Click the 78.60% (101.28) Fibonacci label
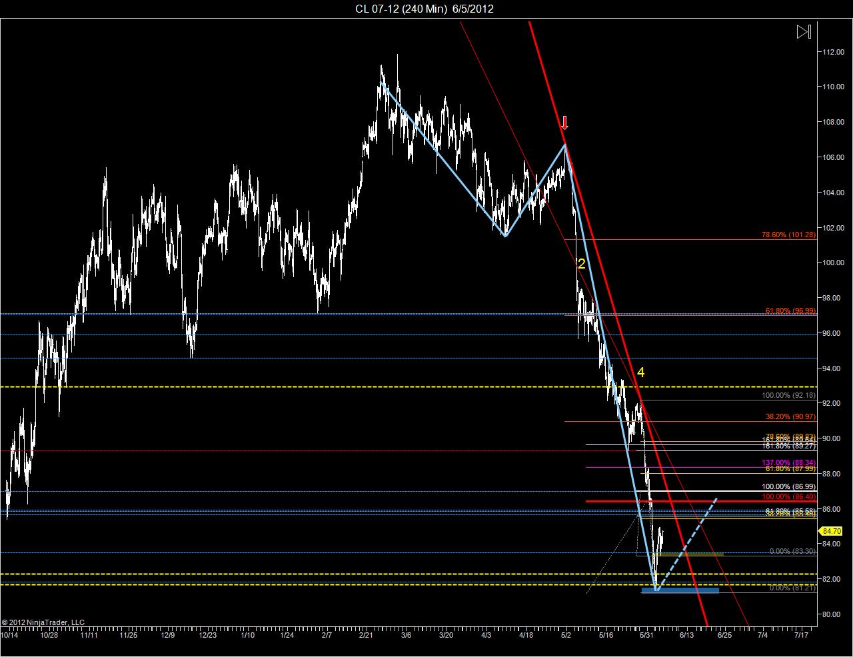 788,235
